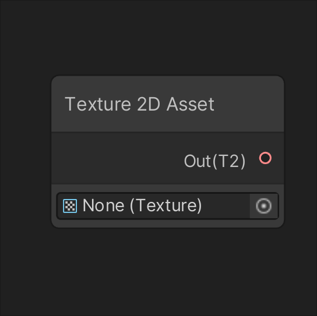Image resolution: width=317 pixels, height=316 pixels.
Task: Browse textures via the target selector icon
Action: pos(263,206)
